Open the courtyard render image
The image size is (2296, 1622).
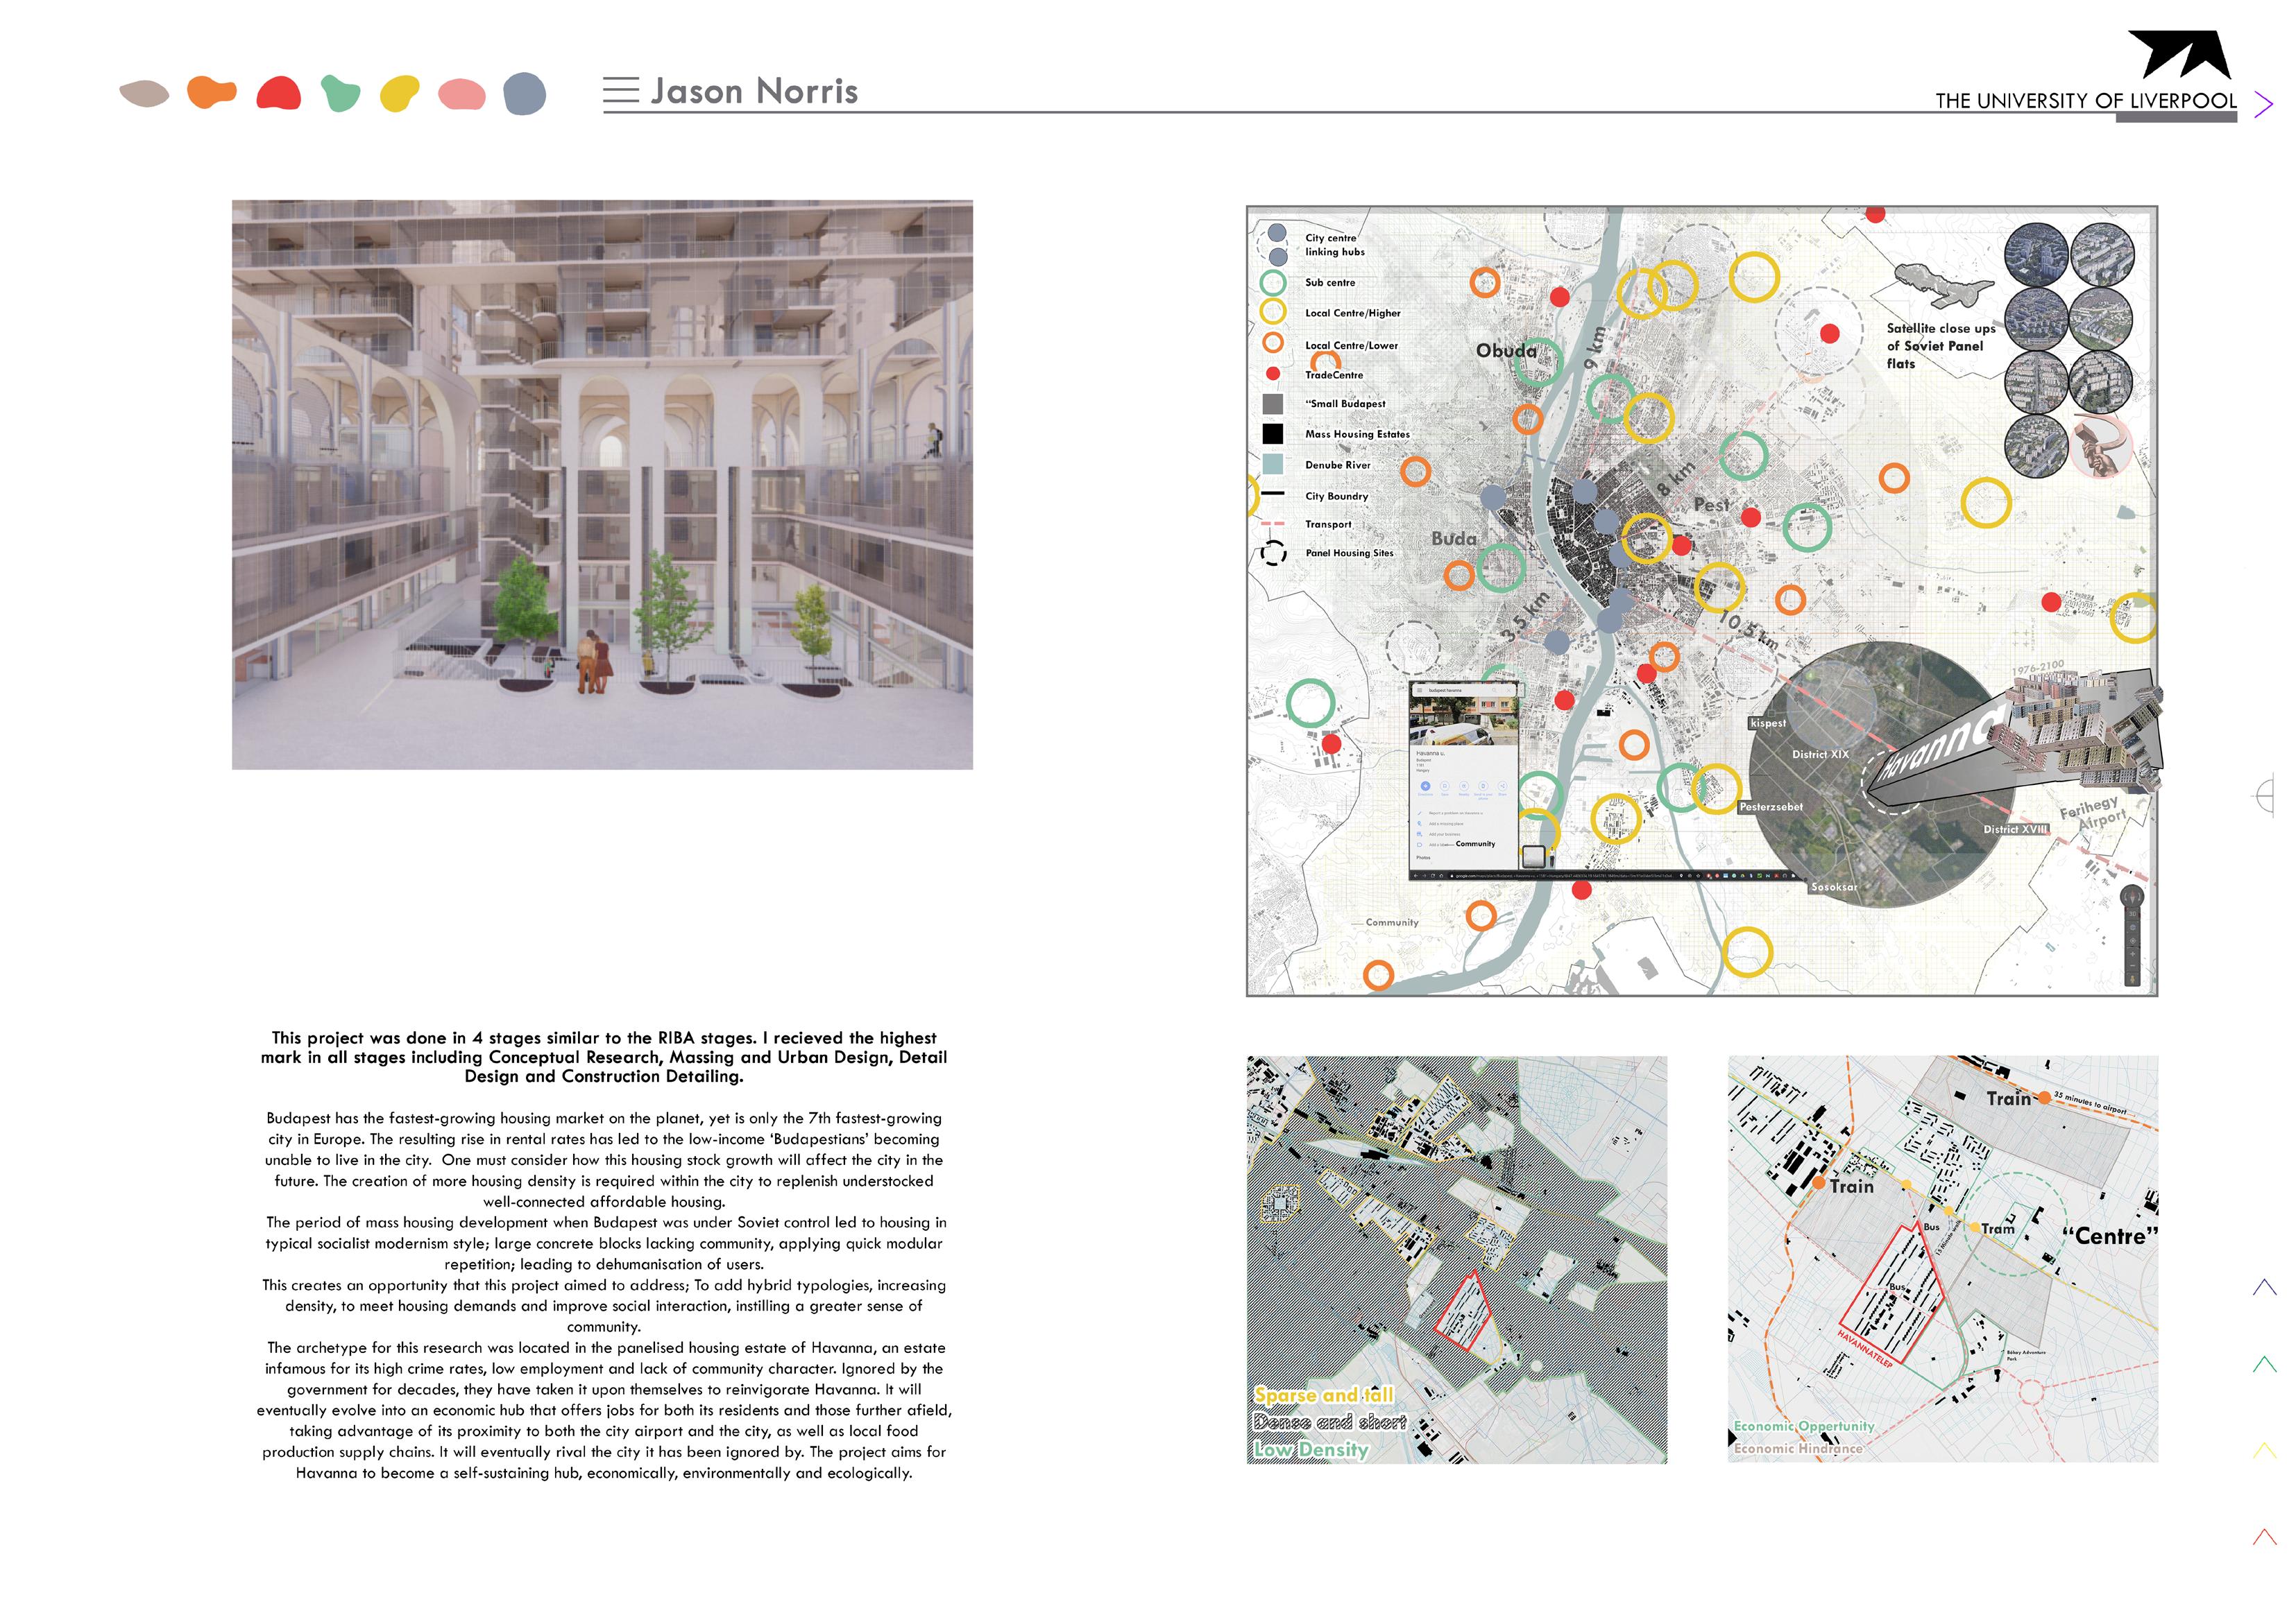pos(602,485)
